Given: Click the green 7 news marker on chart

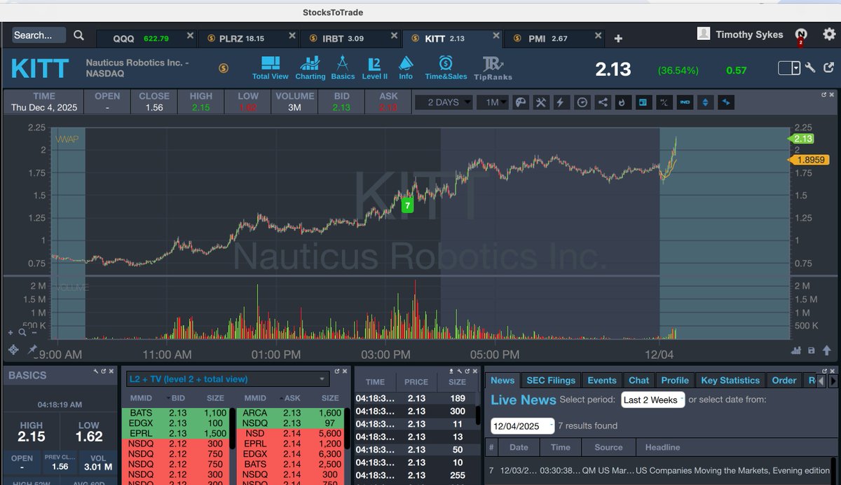Looking at the screenshot, I should coord(407,206).
